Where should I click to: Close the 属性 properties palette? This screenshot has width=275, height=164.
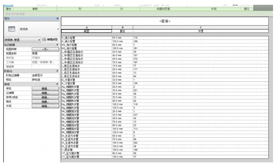click(57, 19)
